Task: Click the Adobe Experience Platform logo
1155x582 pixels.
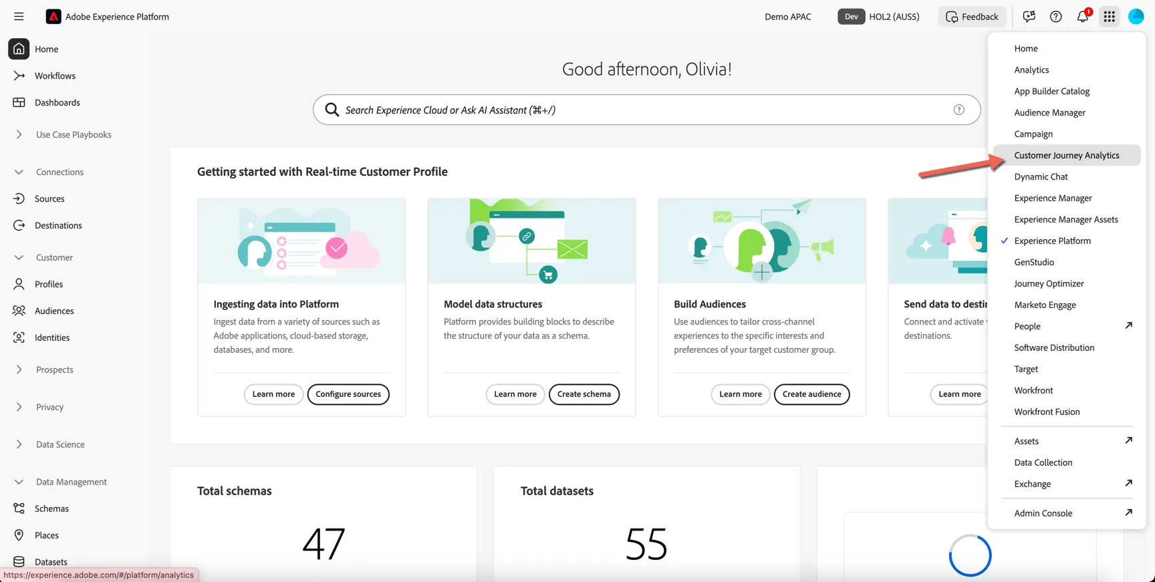Action: [x=53, y=17]
